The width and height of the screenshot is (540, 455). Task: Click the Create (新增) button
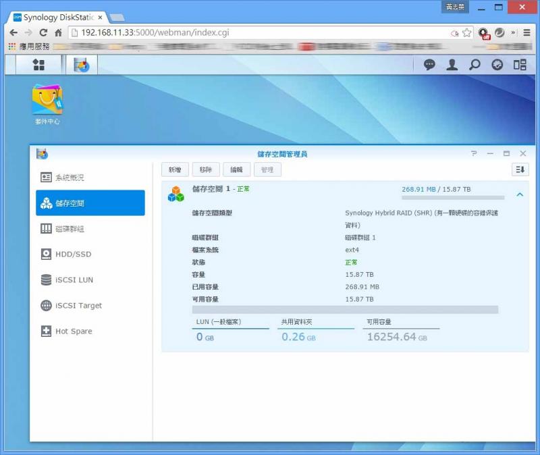(x=175, y=169)
